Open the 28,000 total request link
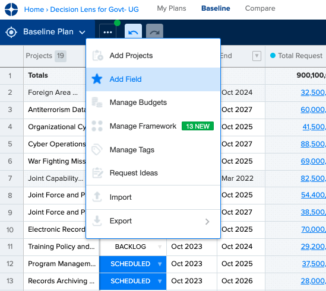This screenshot has width=326, height=291. click(x=313, y=281)
